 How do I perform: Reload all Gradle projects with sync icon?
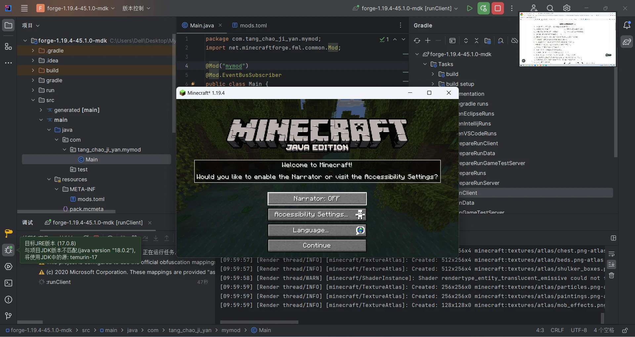(x=417, y=41)
